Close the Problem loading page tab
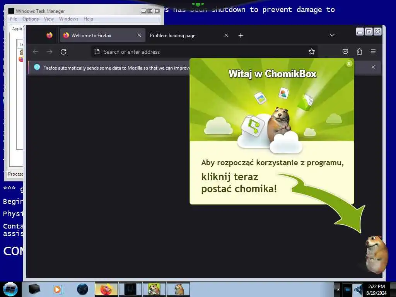 pos(226,35)
